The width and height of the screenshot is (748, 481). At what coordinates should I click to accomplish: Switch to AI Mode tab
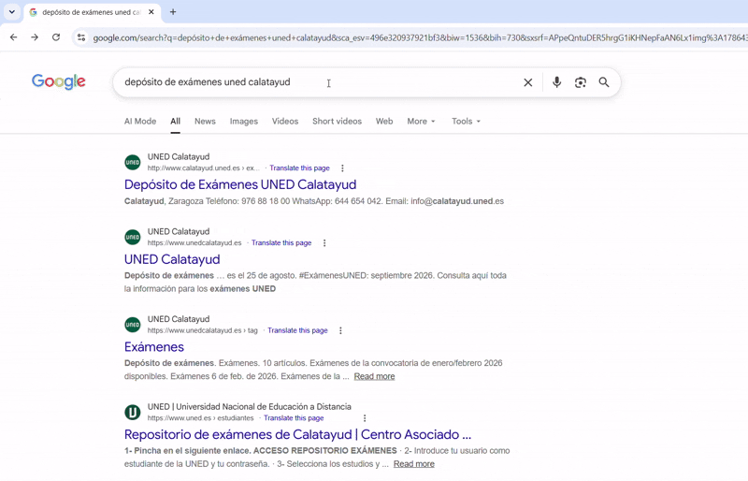point(140,122)
